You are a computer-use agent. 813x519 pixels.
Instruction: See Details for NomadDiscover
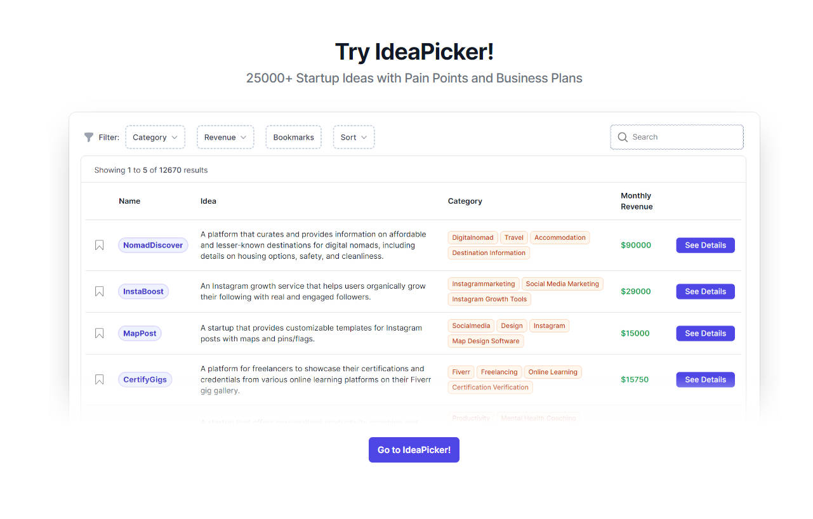click(705, 245)
